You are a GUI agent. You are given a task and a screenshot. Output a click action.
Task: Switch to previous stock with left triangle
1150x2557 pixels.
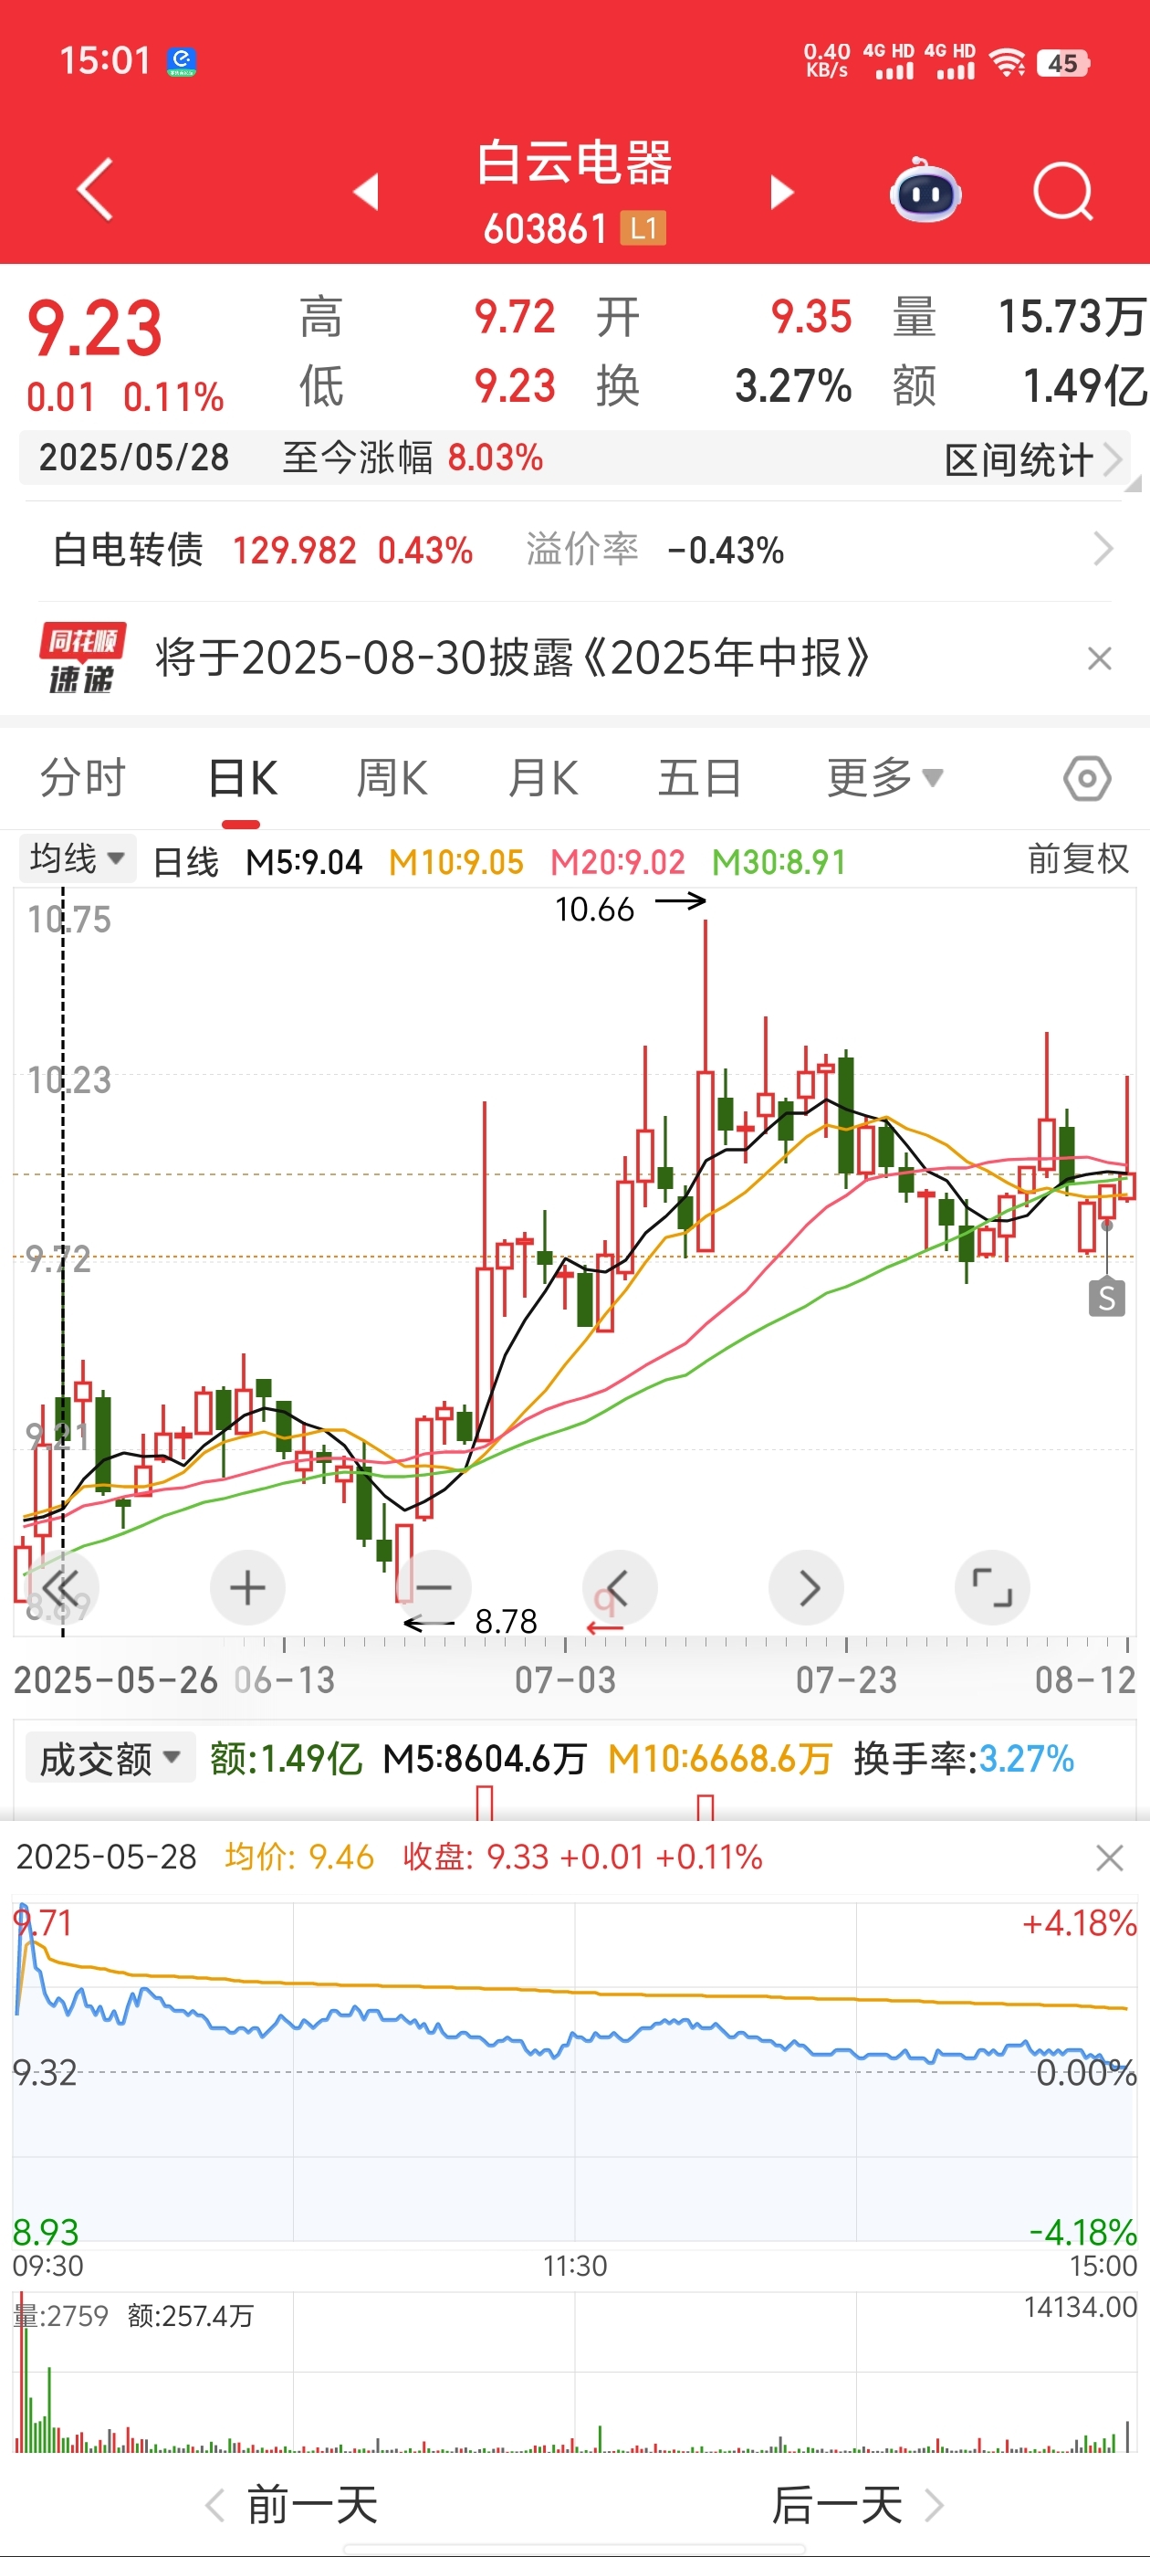coord(366,192)
